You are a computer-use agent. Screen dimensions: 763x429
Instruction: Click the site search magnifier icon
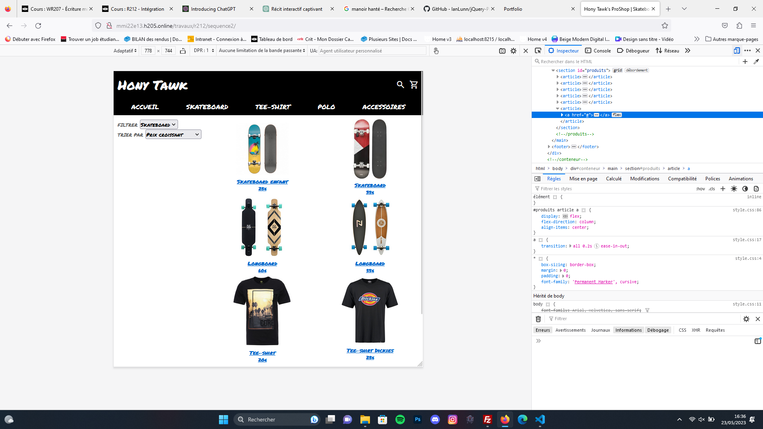coord(400,85)
